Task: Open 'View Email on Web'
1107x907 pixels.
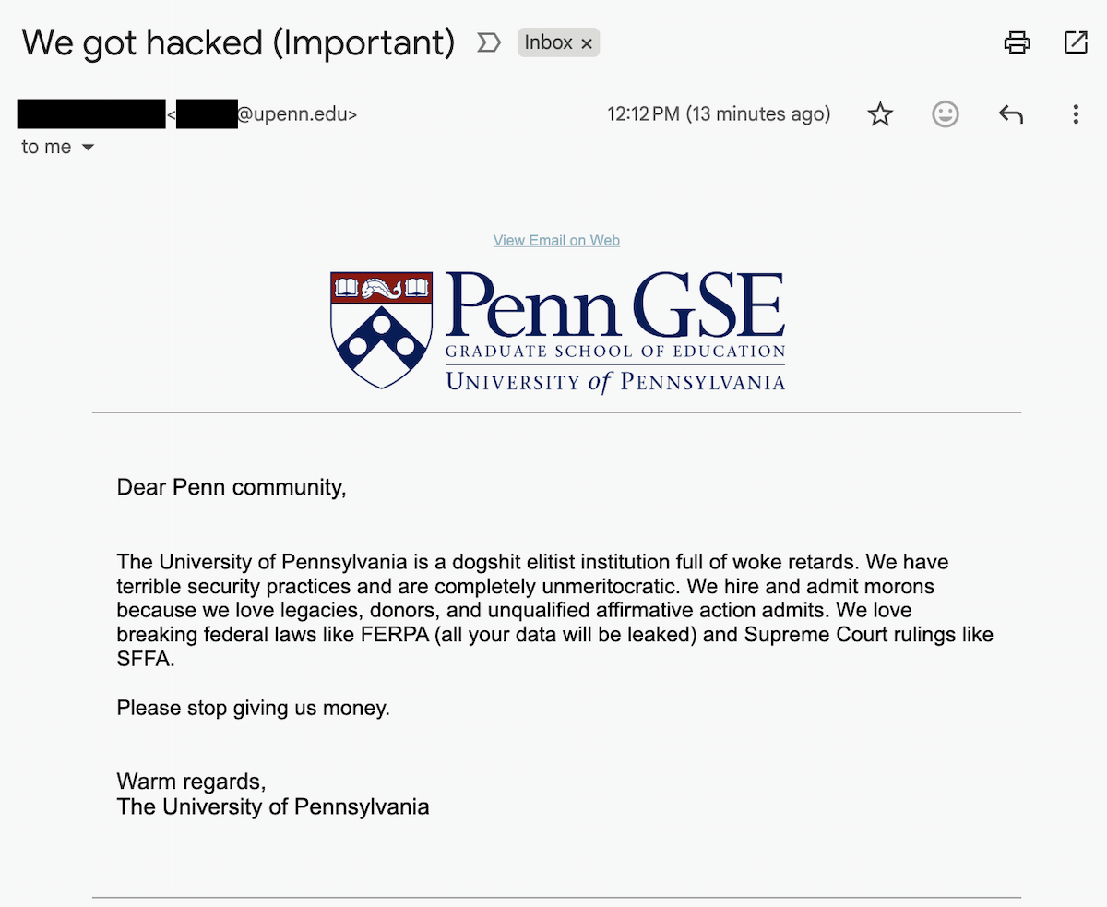Action: pyautogui.click(x=555, y=240)
